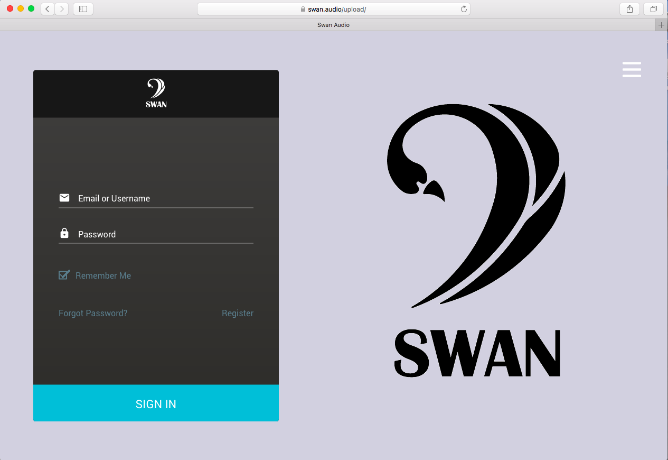Open the hamburger menu in top right

632,69
